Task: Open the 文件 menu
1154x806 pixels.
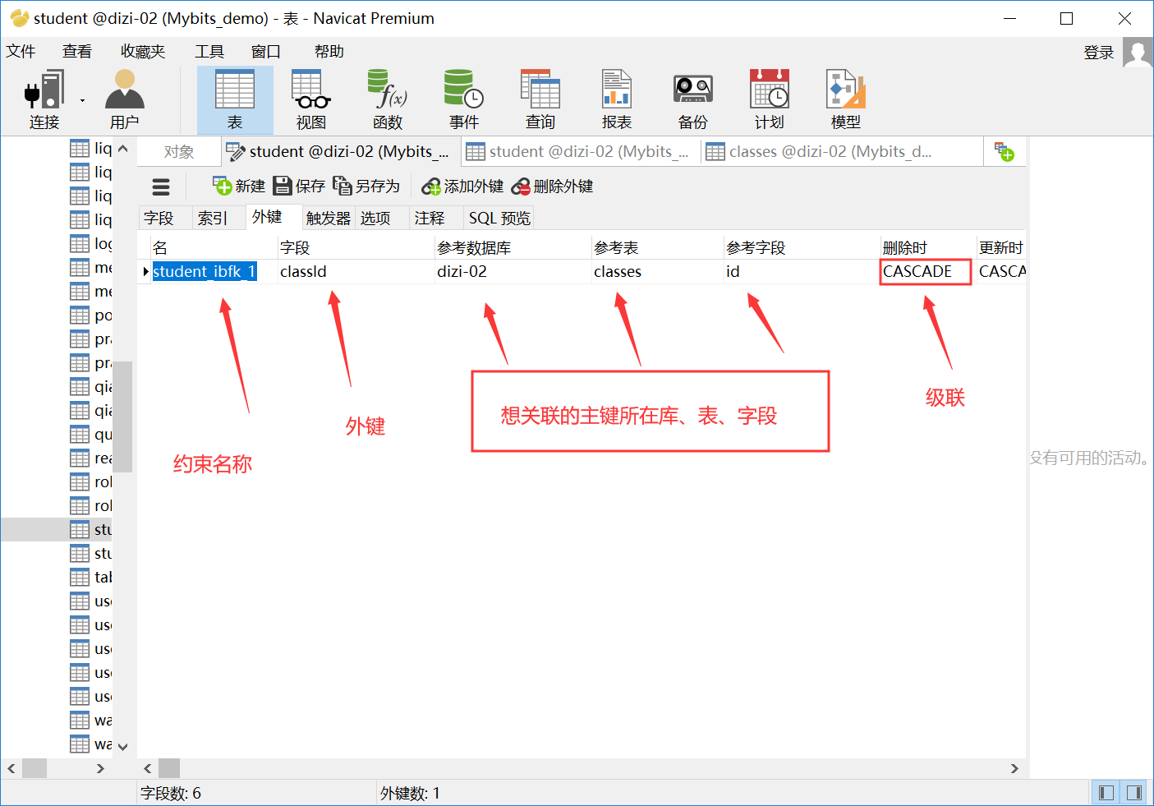Action: coord(21,52)
